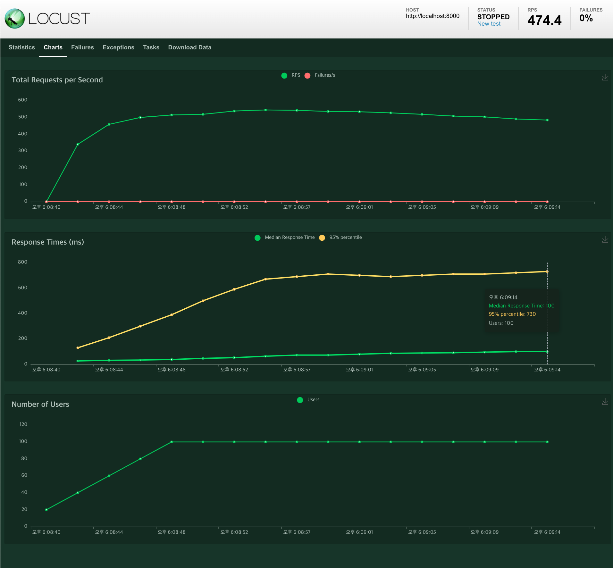Download the Response Times chart image
613x568 pixels.
tap(605, 239)
